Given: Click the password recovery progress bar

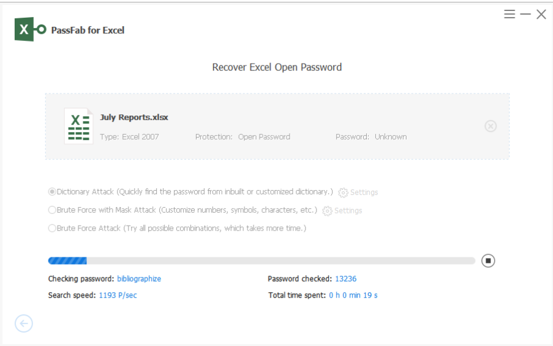Looking at the screenshot, I should point(261,261).
